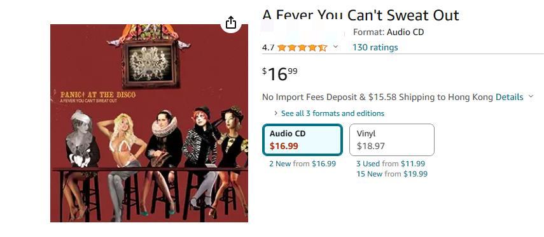Image resolution: width=544 pixels, height=237 pixels.
Task: Open 2 New from $16.99 offers
Action: click(302, 164)
